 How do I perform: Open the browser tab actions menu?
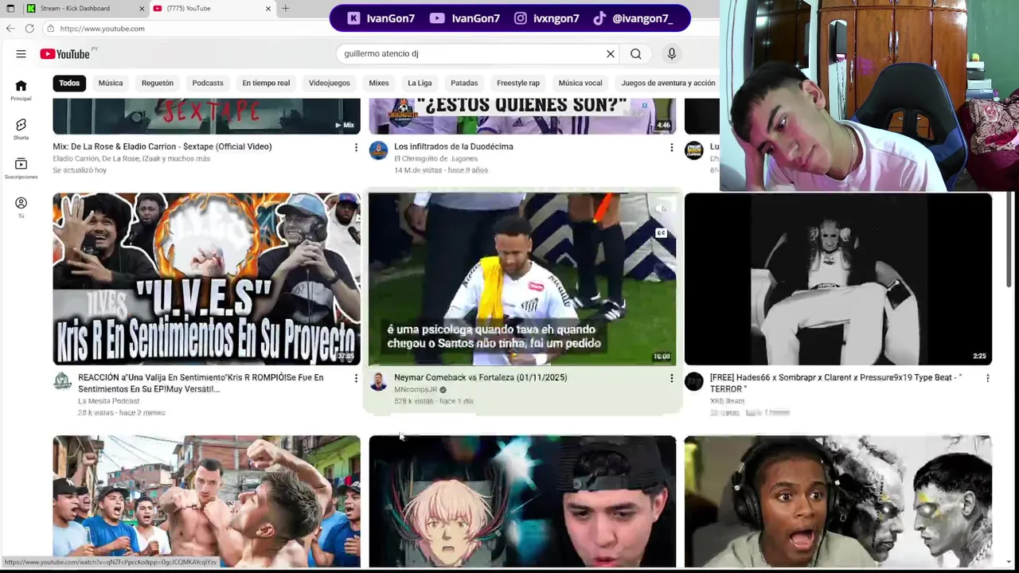pyautogui.click(x=10, y=8)
